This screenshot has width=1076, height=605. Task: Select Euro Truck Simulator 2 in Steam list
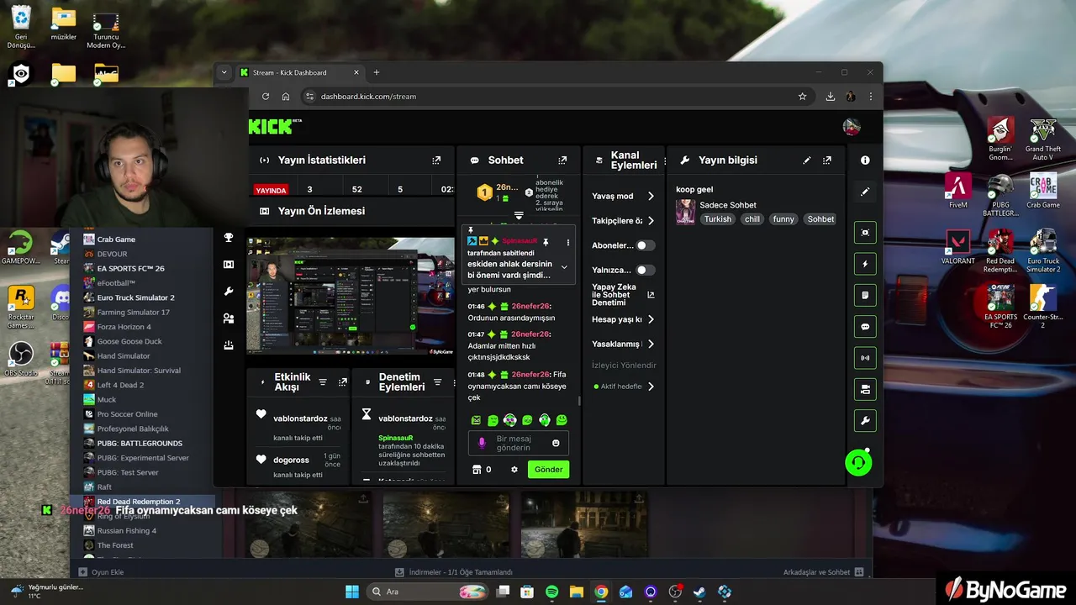[135, 297]
